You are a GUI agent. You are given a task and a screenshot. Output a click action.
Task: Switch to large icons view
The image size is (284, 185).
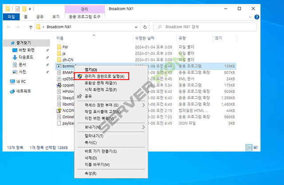(x=256, y=148)
